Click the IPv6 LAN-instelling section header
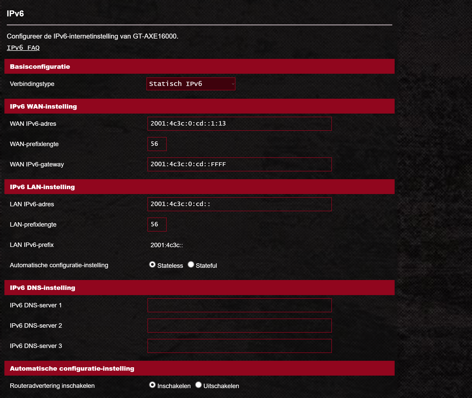 click(200, 187)
